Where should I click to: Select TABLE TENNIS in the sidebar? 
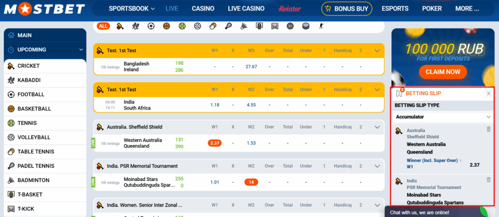coord(45,152)
